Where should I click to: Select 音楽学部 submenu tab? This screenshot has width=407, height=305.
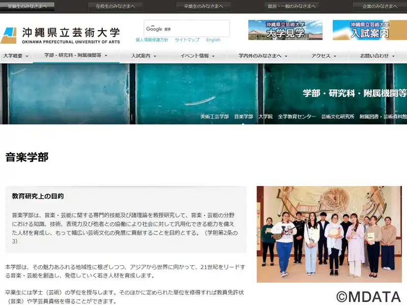[244, 117]
